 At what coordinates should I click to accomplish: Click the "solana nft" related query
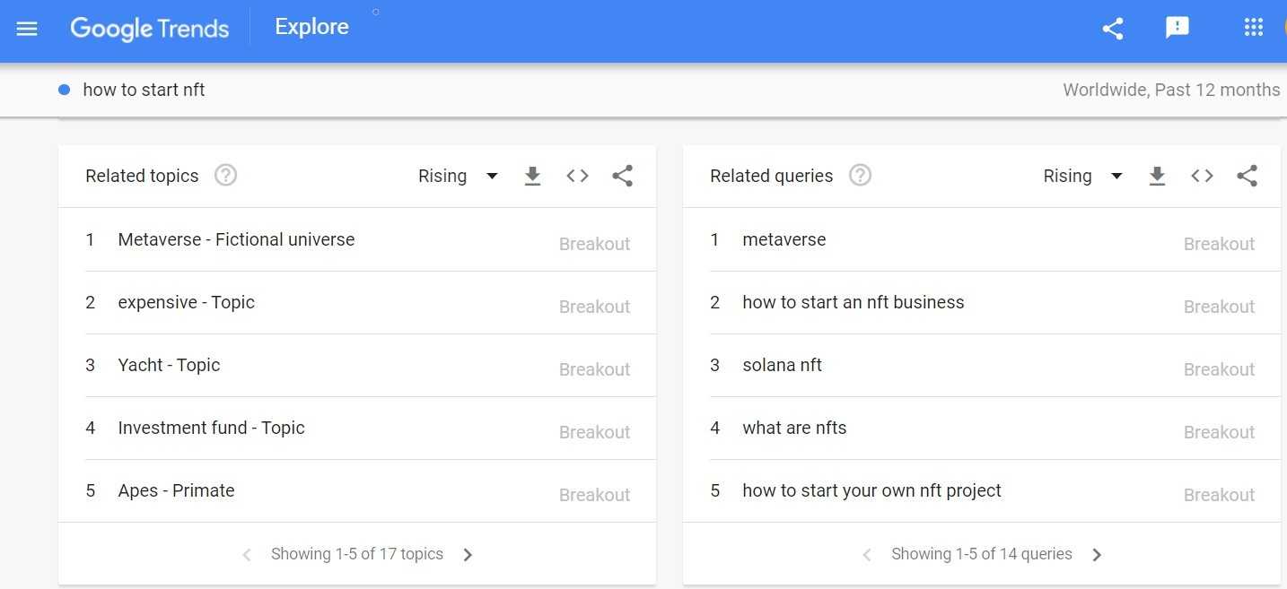pyautogui.click(x=782, y=365)
